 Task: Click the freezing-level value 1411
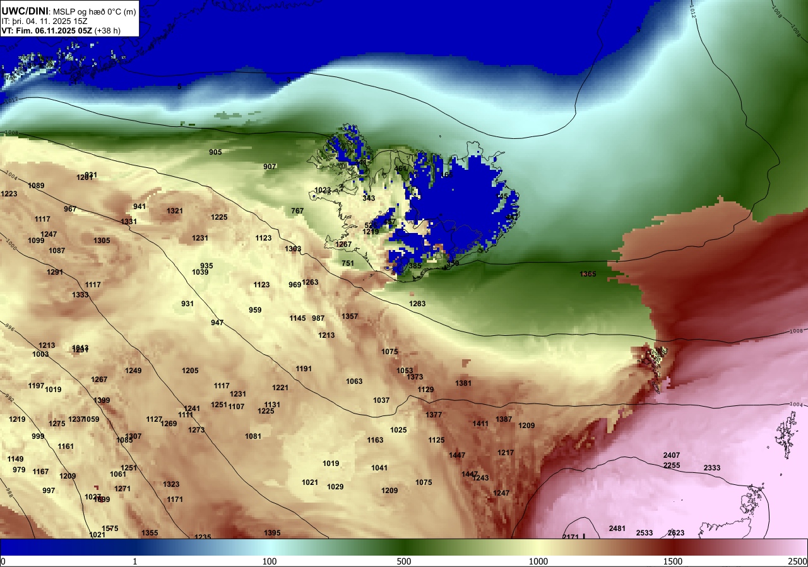(x=480, y=424)
